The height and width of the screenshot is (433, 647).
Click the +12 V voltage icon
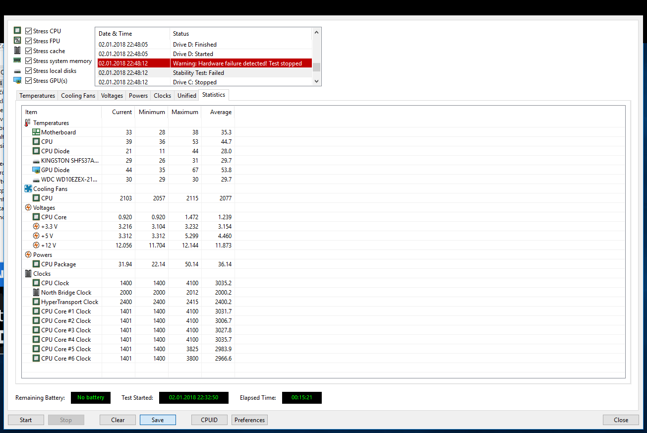pyautogui.click(x=36, y=246)
